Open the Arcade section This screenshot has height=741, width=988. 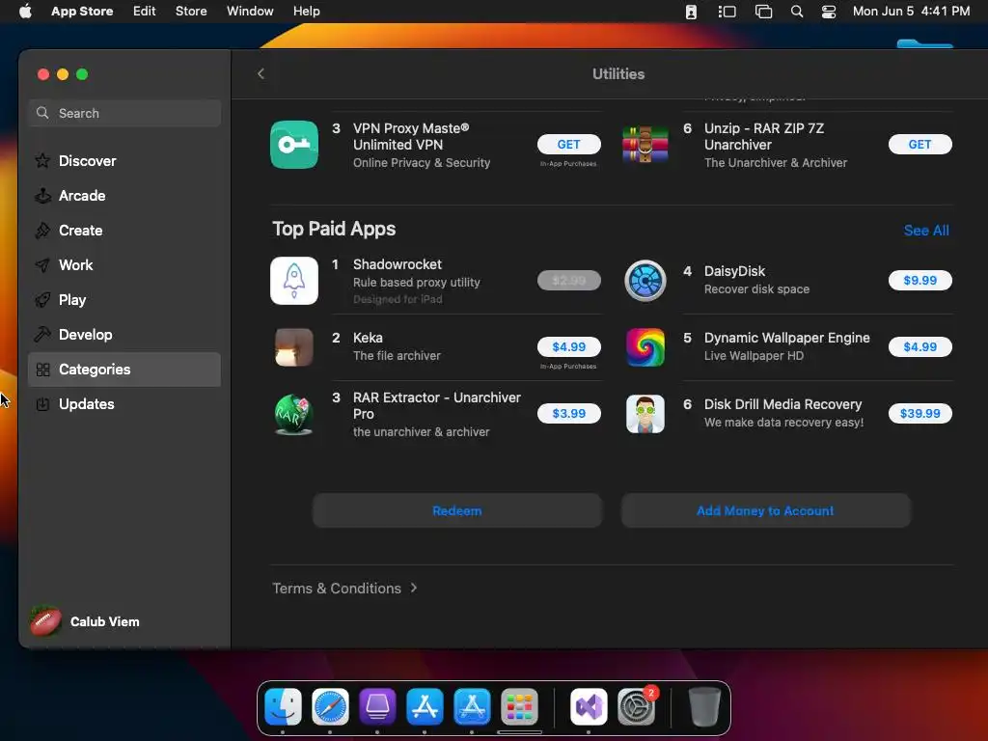point(124,195)
